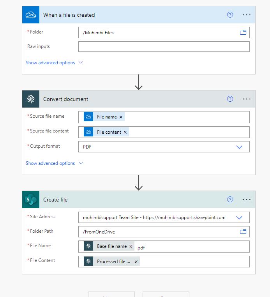Click the OneDrive trigger icon

[x=30, y=15]
